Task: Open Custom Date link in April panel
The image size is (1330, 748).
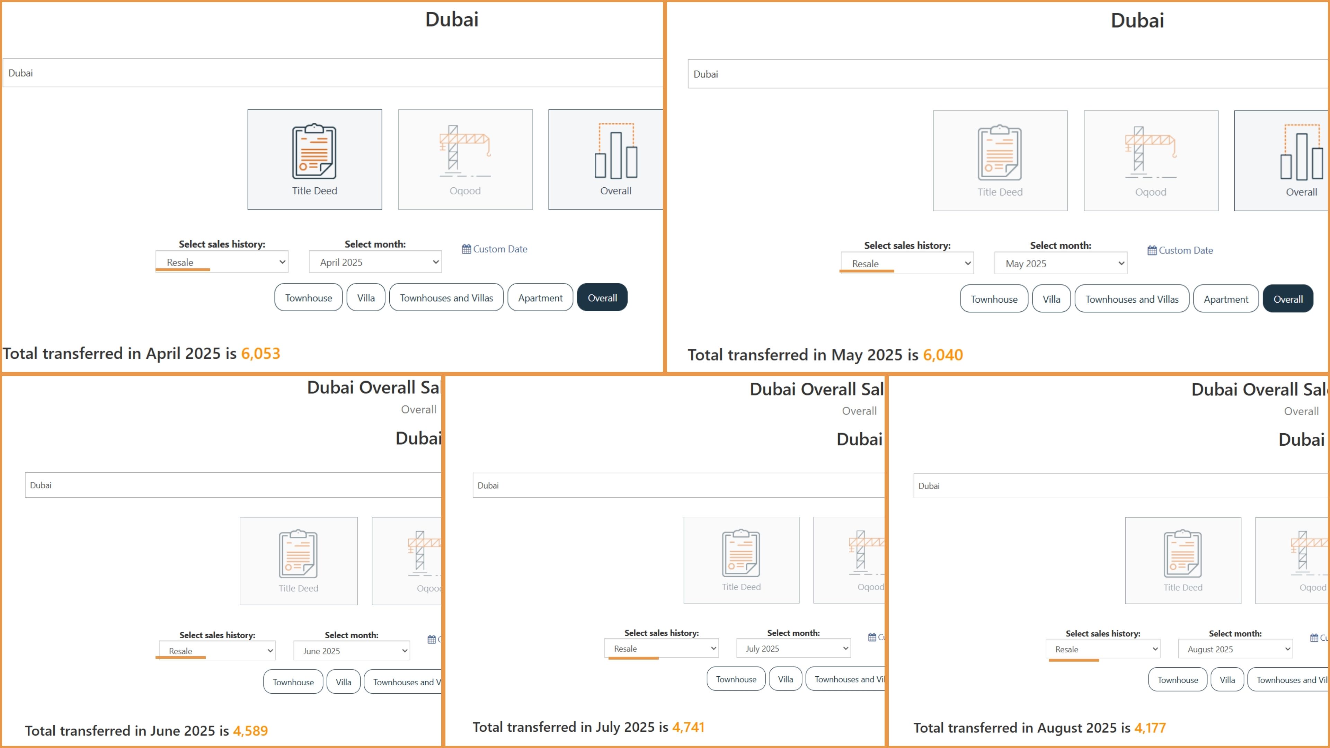Action: pyautogui.click(x=499, y=249)
